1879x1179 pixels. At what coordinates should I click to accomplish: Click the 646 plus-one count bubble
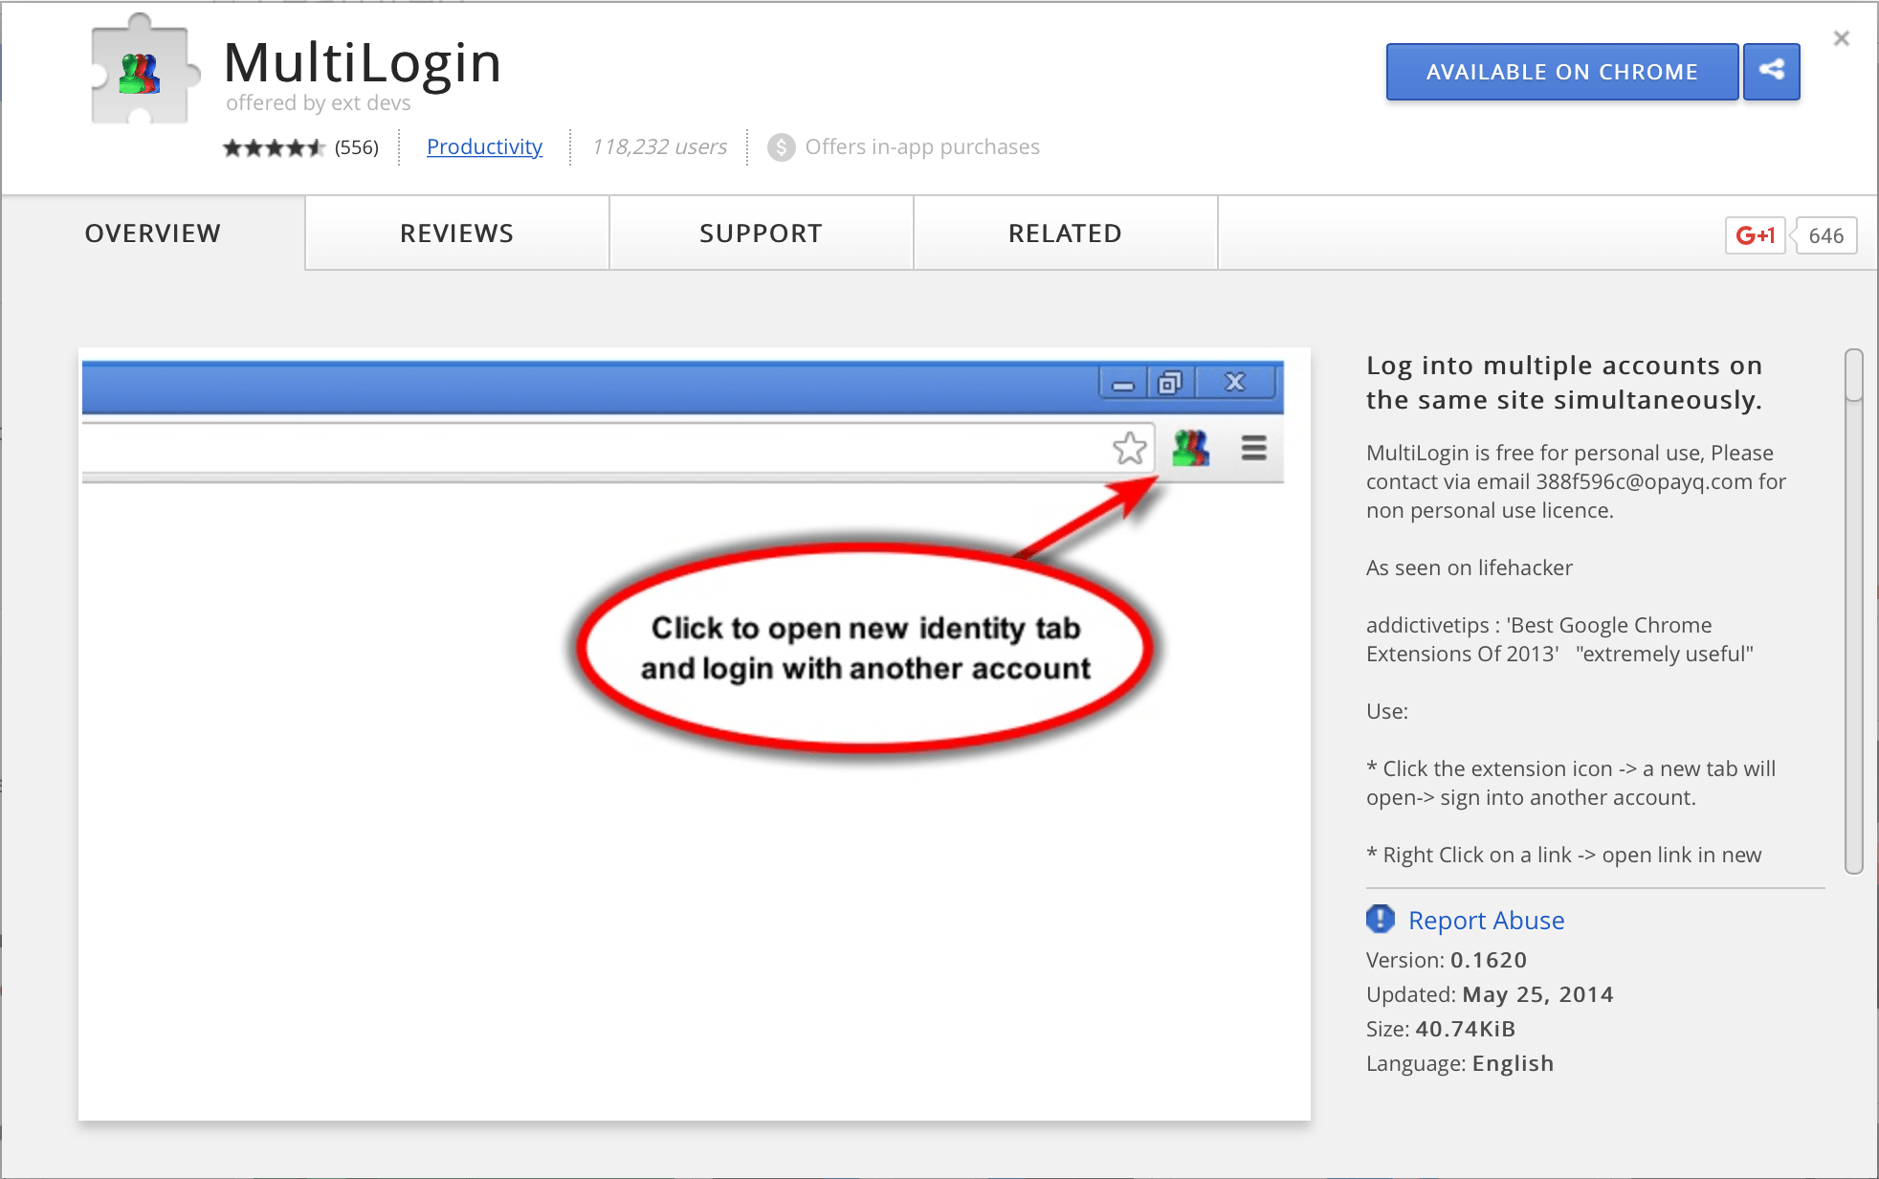(1825, 235)
